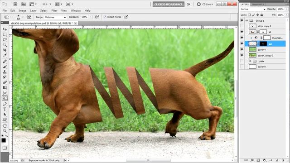Click tablet pressure size icon in options bar

(x=126, y=17)
